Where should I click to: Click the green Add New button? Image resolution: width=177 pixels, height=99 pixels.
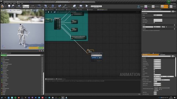coord(3,55)
